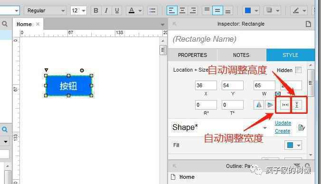
Task: Collapse the Inspector pane arrow icon
Action: [x=174, y=24]
